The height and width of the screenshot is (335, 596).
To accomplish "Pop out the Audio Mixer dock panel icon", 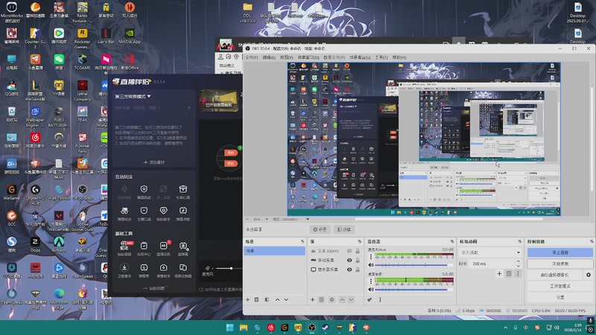I will point(452,241).
